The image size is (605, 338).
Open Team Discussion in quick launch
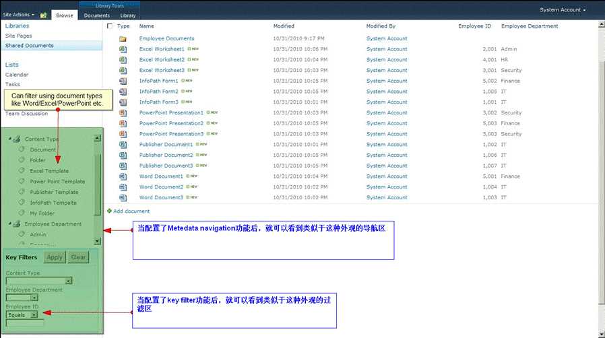pos(26,114)
